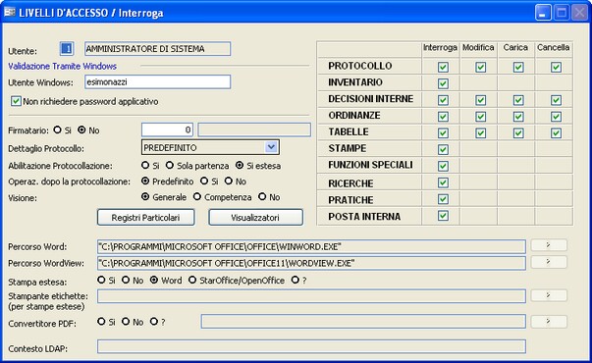Toggle TABELLE Modifica checkbox
Image resolution: width=592 pixels, height=363 pixels.
click(481, 132)
